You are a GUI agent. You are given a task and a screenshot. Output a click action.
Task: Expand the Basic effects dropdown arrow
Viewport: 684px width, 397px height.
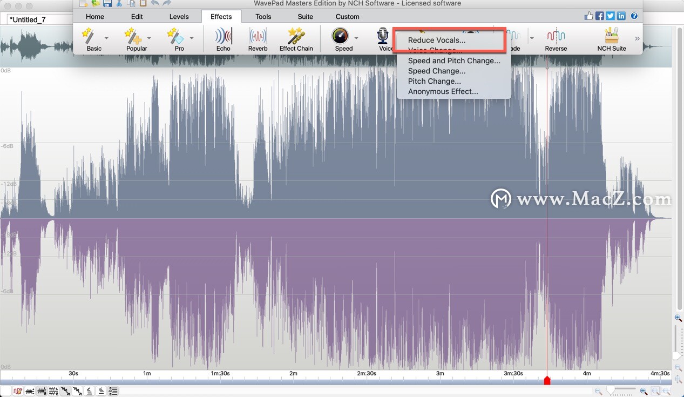point(106,38)
